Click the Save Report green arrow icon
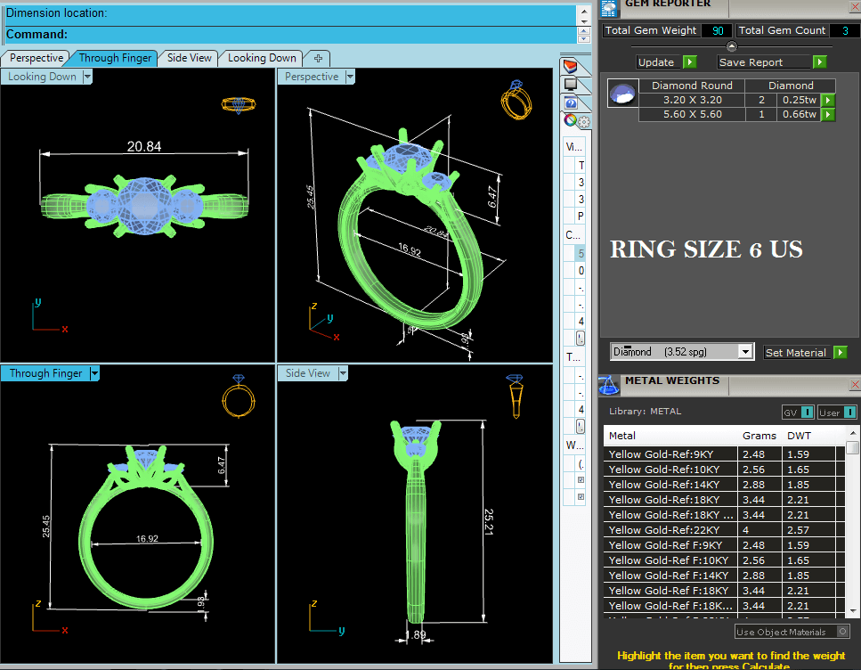 (x=819, y=62)
